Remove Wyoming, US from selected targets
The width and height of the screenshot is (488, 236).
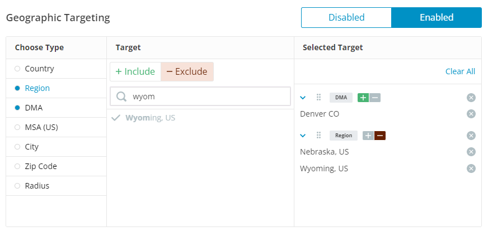471,168
